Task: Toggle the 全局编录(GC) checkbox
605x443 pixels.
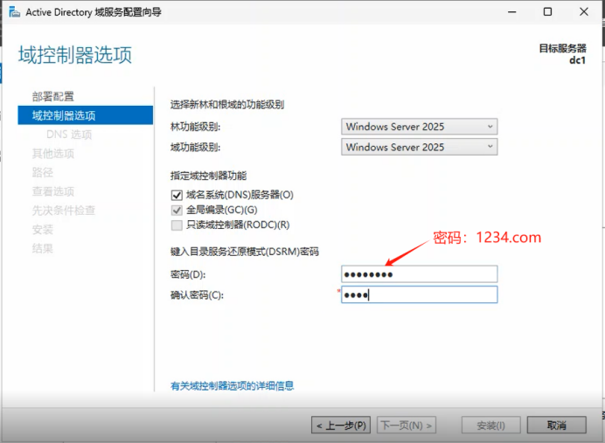Action: click(177, 210)
